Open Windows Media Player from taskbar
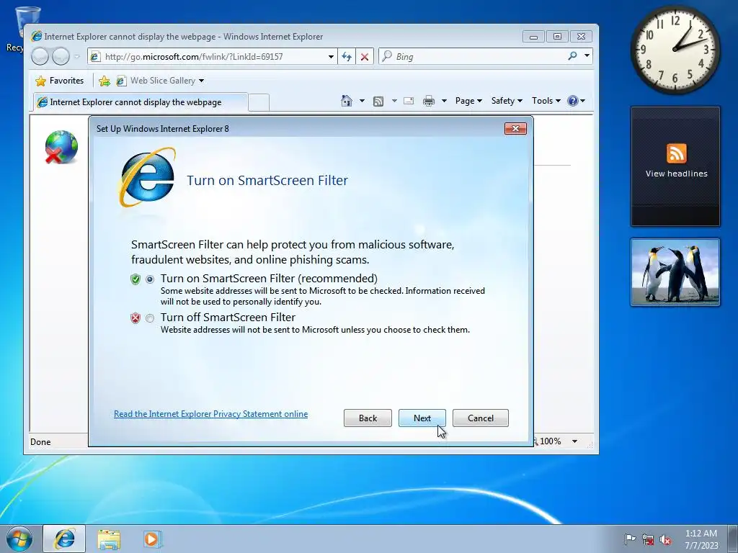738x553 pixels. 151,539
